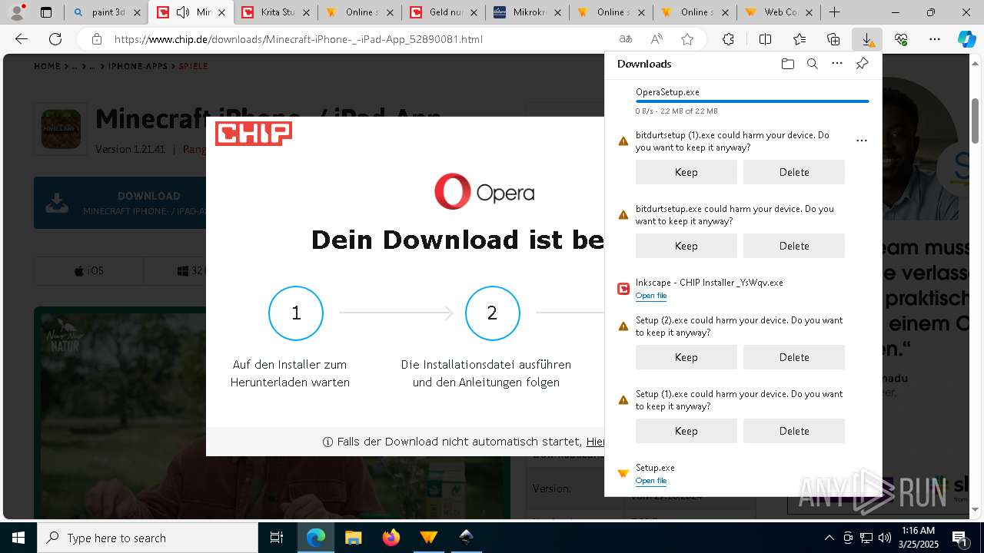Open SPIELE breadcrumb
The height and width of the screenshot is (553, 984).
(x=194, y=67)
